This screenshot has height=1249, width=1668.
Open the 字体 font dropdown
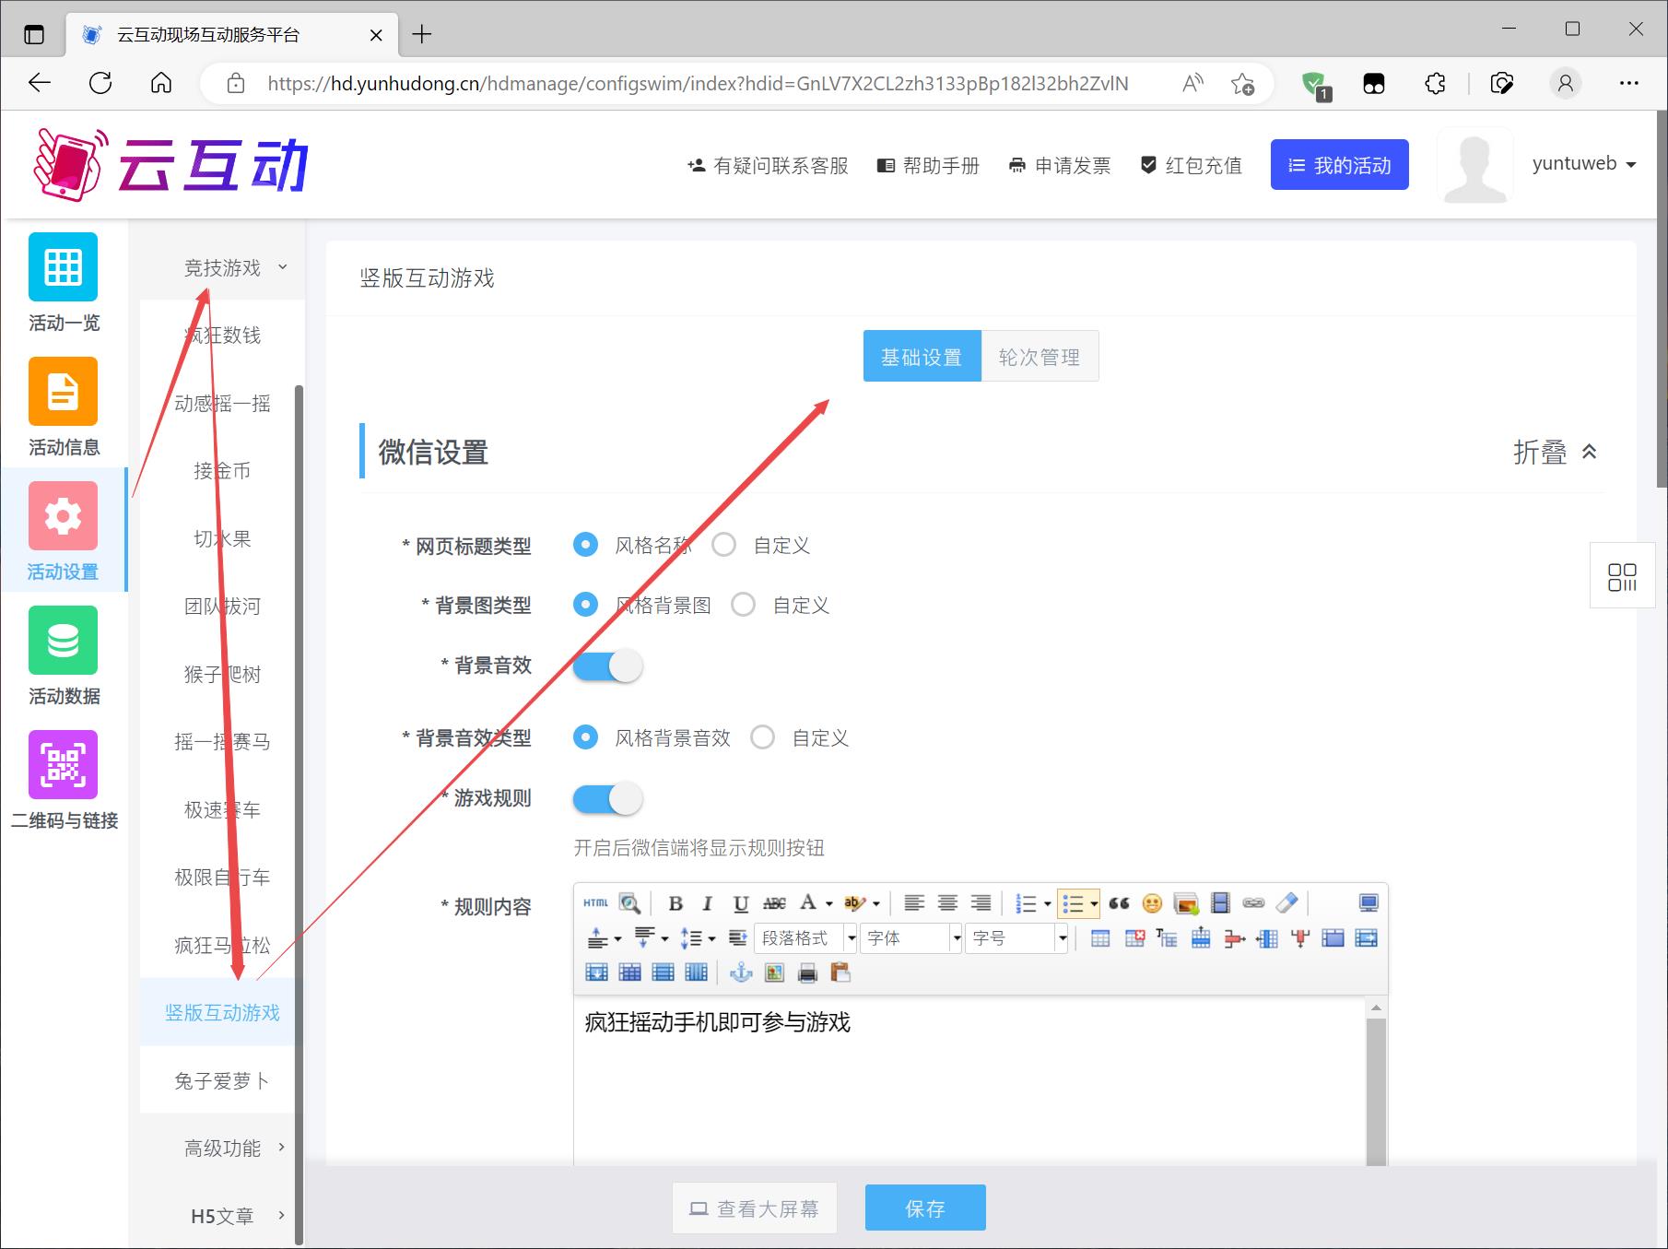pyautogui.click(x=912, y=938)
